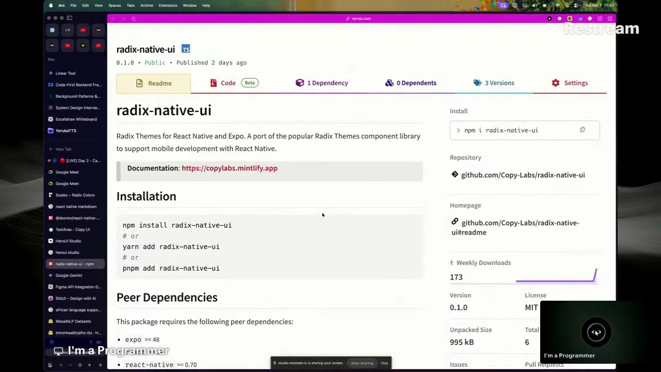
Task: Open the 3 Versions tab
Action: [x=494, y=83]
